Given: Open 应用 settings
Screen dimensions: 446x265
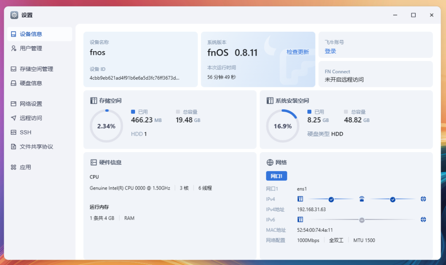Looking at the screenshot, I should pos(40,167).
